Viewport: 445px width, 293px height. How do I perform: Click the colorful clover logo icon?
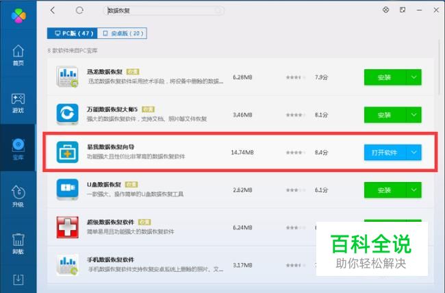tap(18, 15)
